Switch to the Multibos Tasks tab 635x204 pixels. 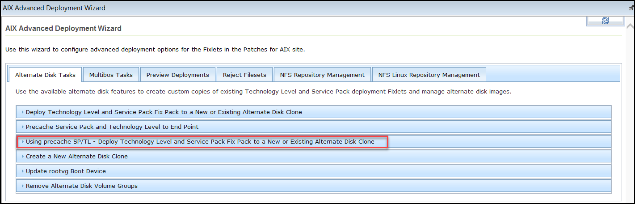pyautogui.click(x=111, y=75)
